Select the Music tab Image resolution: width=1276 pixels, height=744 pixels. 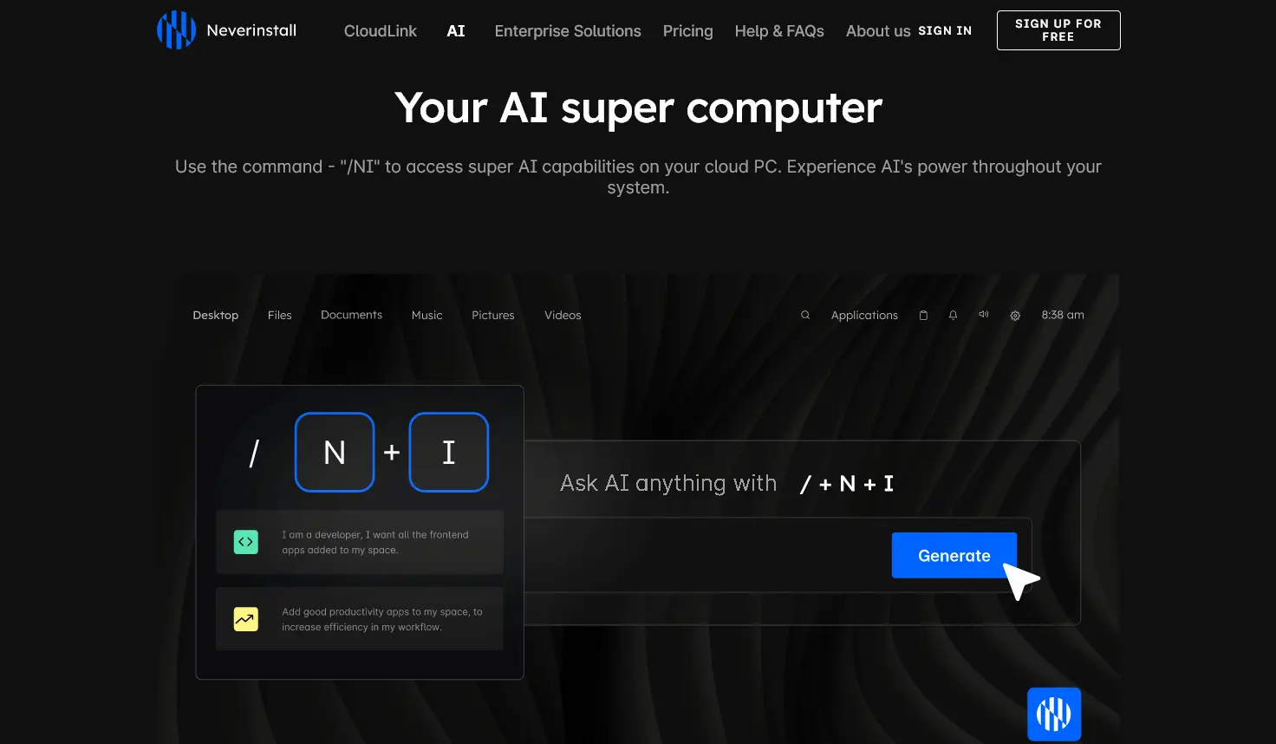tap(426, 315)
